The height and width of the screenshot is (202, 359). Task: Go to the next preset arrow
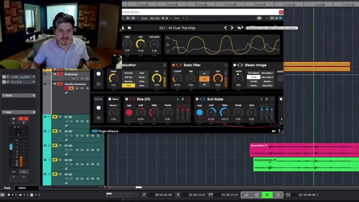(232, 28)
